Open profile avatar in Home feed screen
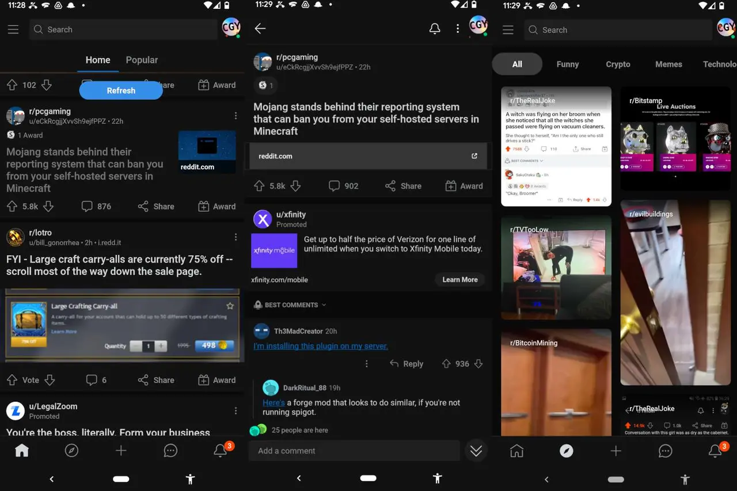This screenshot has width=737, height=491. point(231,27)
